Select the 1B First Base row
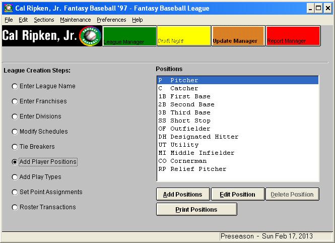Image resolution: width=335 pixels, height=243 pixels. [238, 96]
